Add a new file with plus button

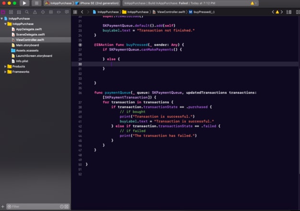(3, 206)
